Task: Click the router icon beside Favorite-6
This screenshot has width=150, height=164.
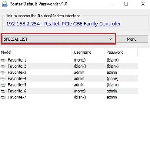Action: (x=3, y=91)
